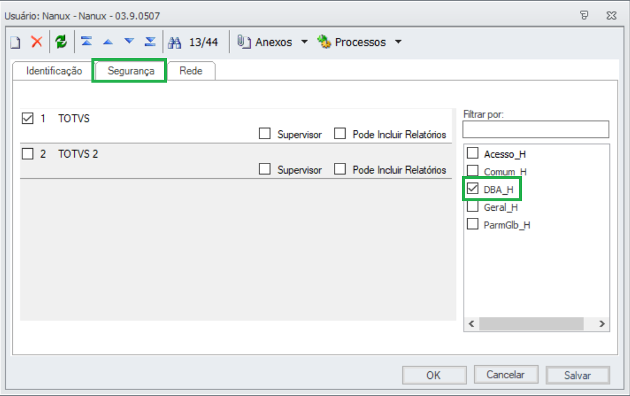Enable Supervisor for TOTVS
Image resolution: width=630 pixels, height=396 pixels.
[x=265, y=133]
